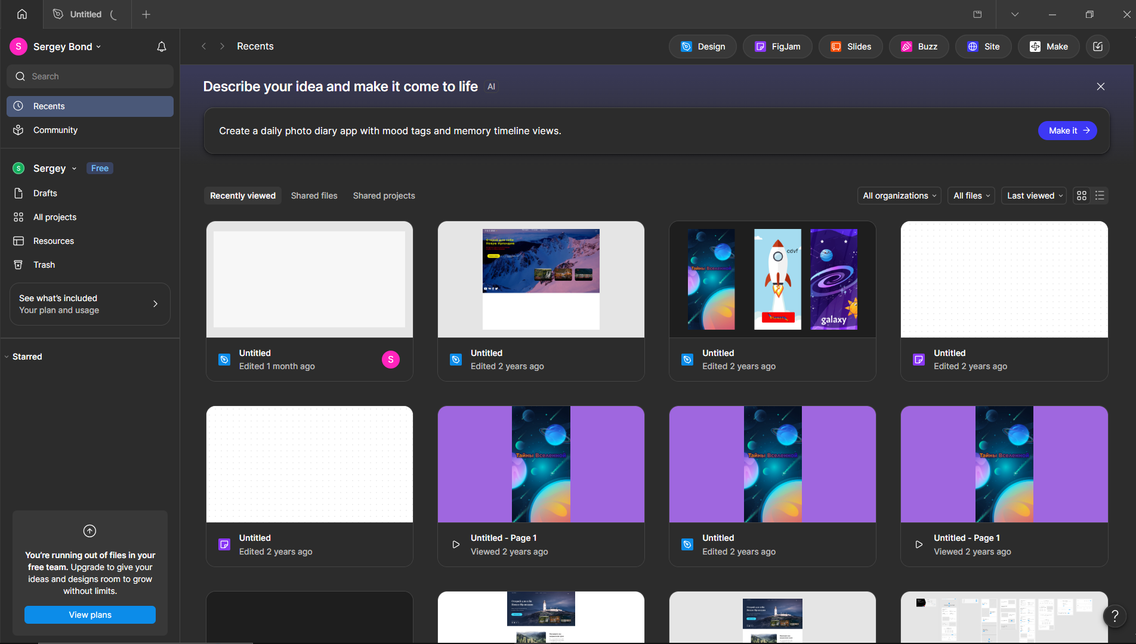Image resolution: width=1136 pixels, height=644 pixels.
Task: Open the Last viewed sort dropdown
Action: (1035, 196)
